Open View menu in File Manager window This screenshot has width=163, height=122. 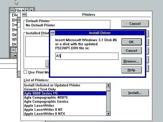pos(14,29)
